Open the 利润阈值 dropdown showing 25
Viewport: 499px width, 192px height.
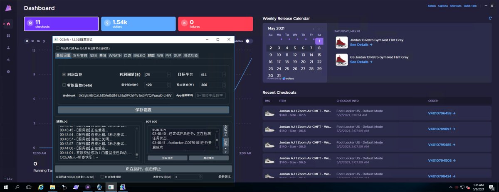tap(157, 75)
